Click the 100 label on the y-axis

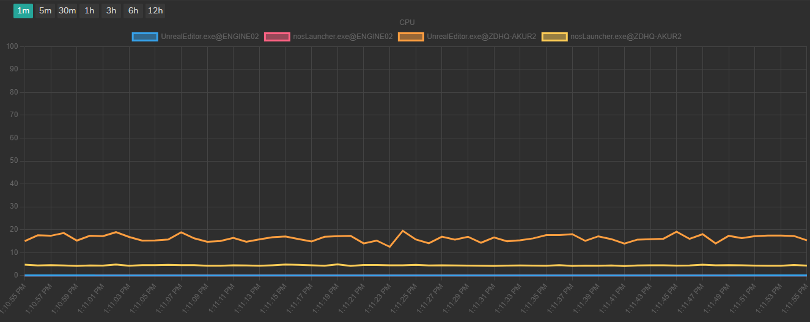coord(12,46)
